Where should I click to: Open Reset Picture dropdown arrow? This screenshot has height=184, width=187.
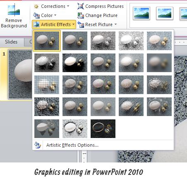point(115,24)
